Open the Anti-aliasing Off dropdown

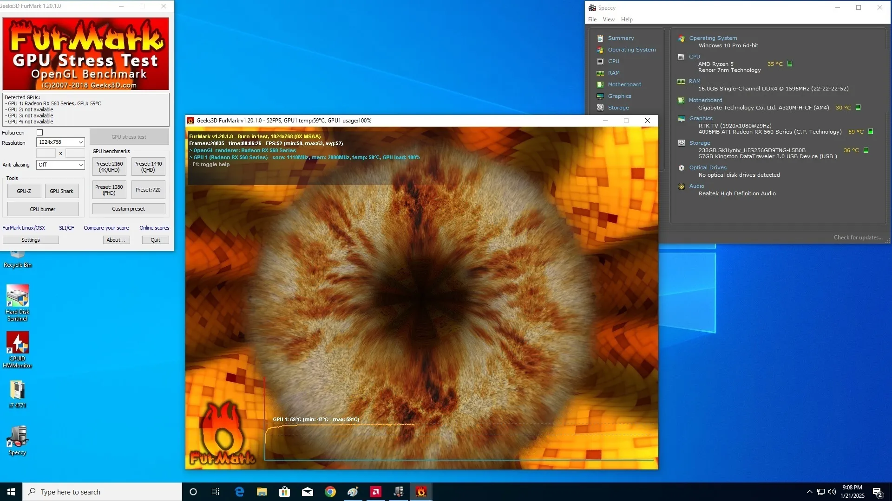point(60,165)
